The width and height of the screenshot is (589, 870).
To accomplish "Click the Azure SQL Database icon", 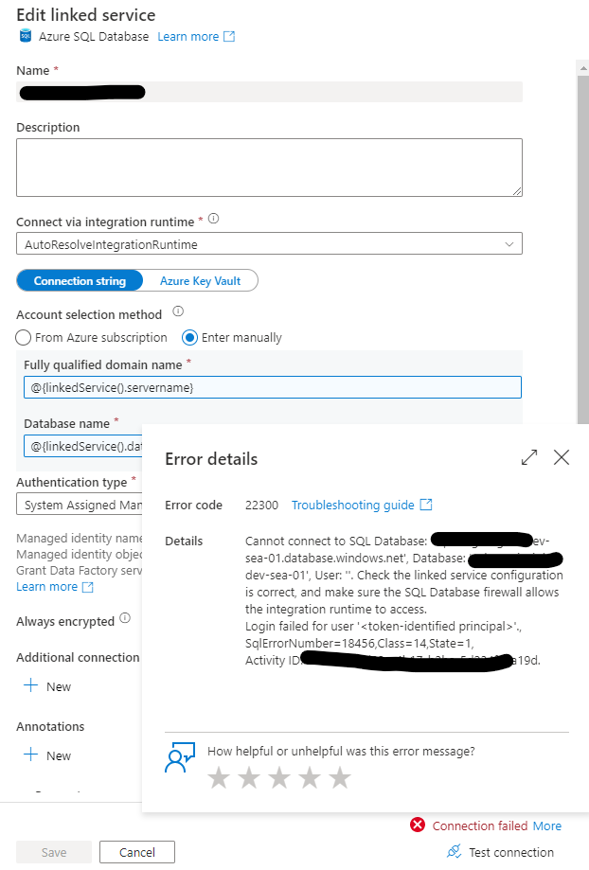I will click(25, 37).
